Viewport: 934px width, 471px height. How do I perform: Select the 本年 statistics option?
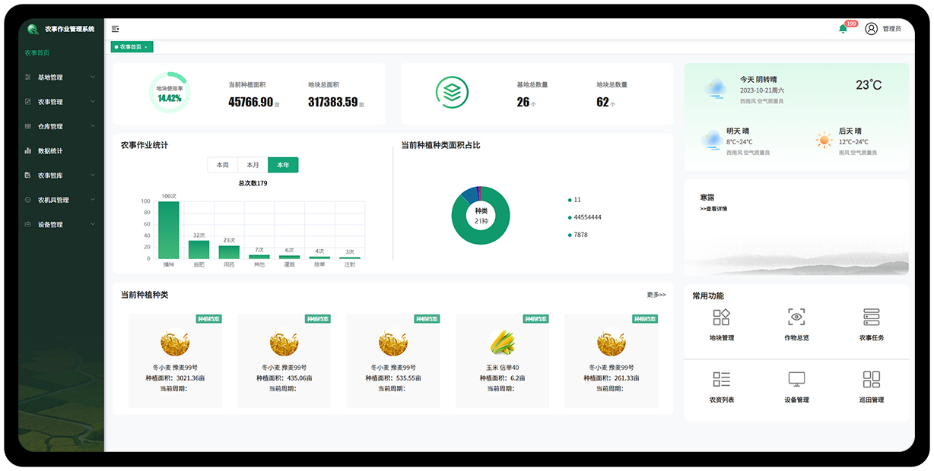point(283,165)
